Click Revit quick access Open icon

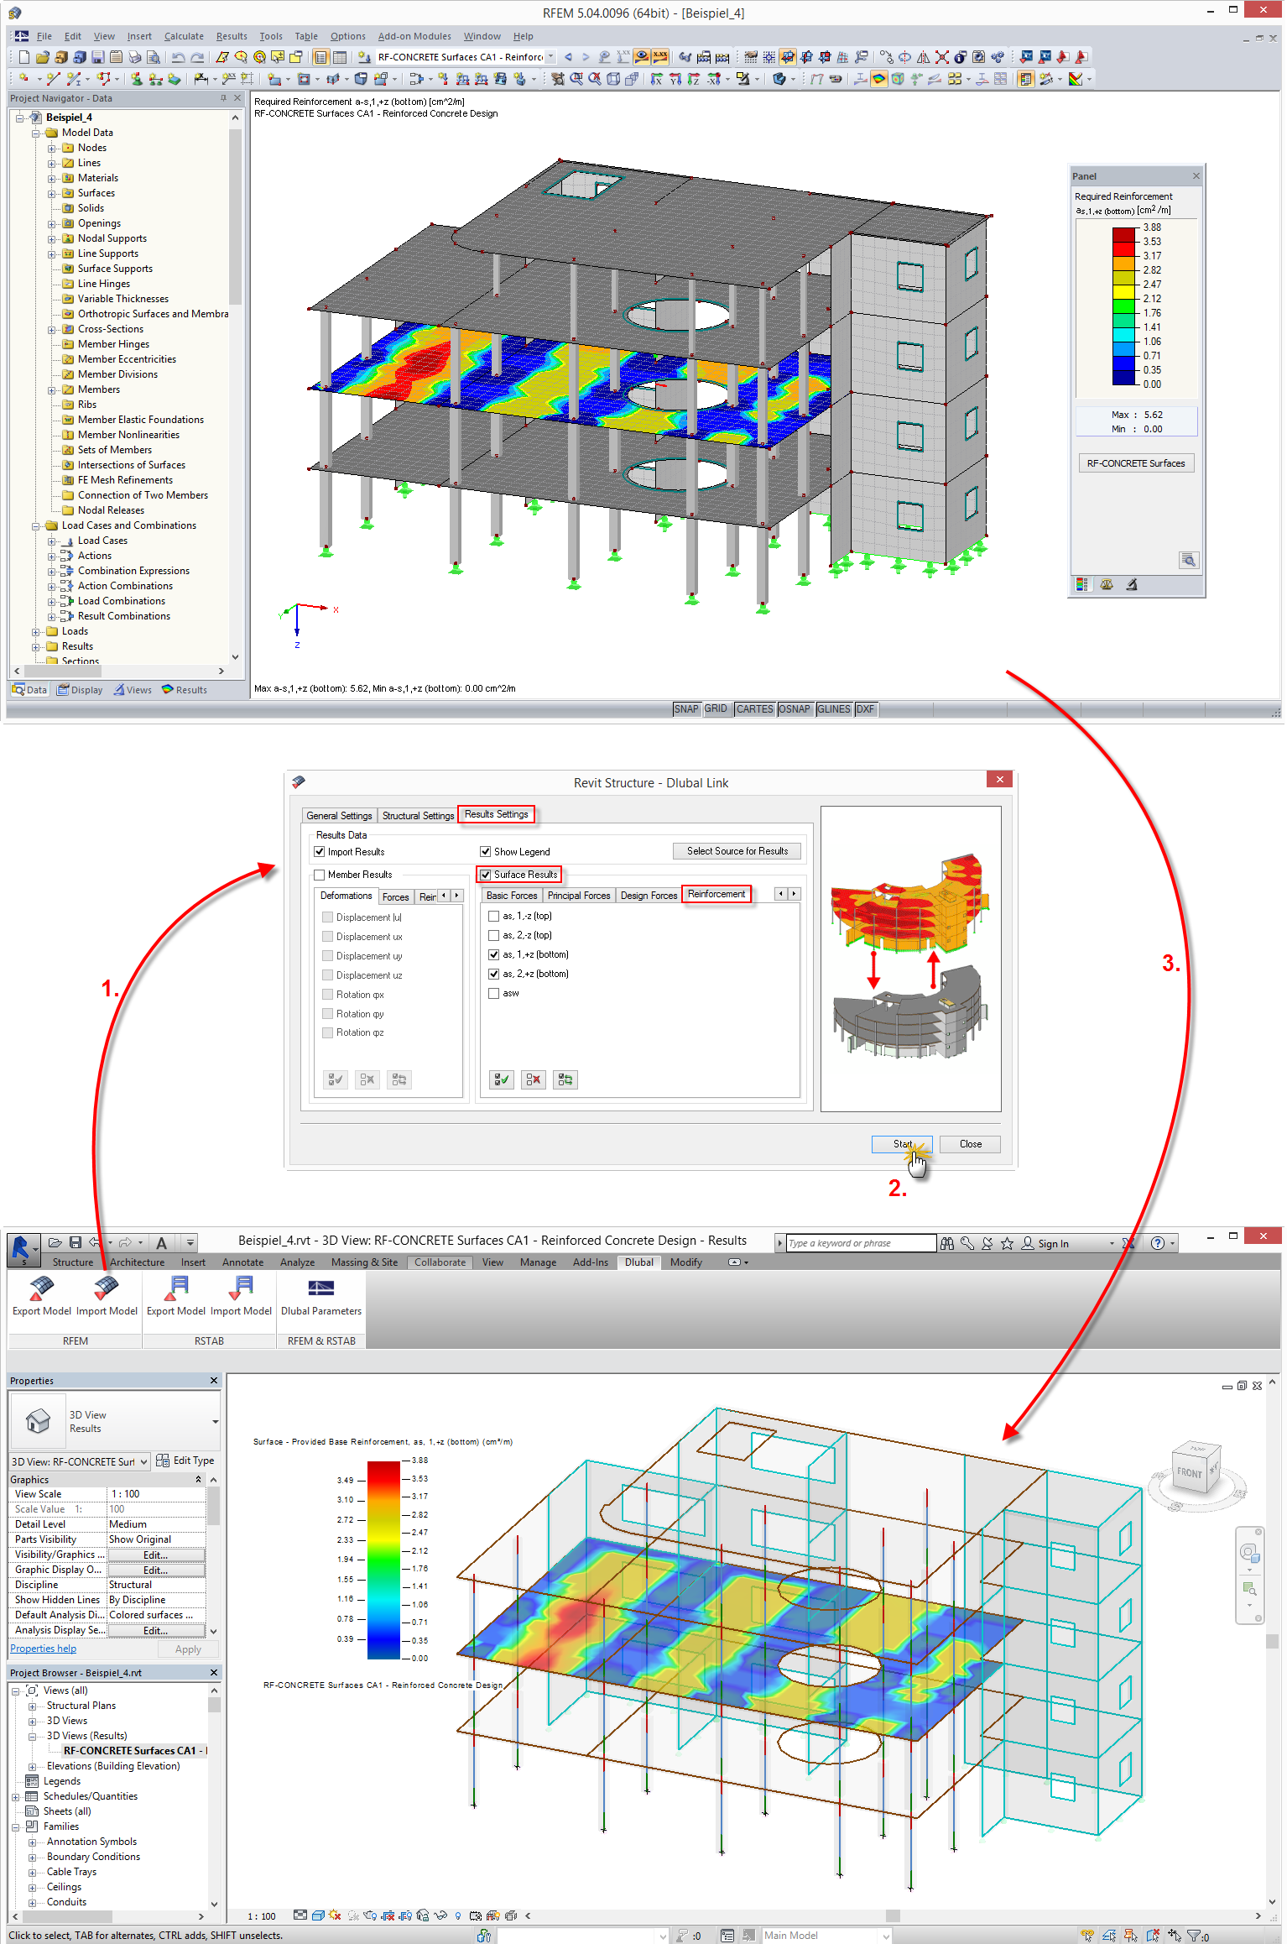pyautogui.click(x=55, y=1242)
